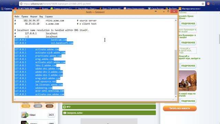Click the gray +10885 badge
220x124 pixels.
38,106
